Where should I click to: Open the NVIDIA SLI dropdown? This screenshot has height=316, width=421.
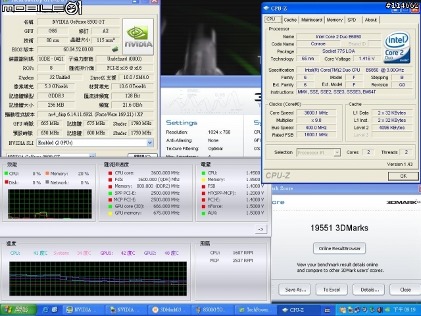[x=150, y=143]
